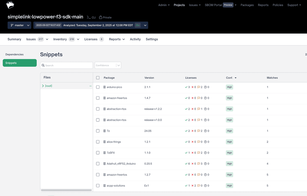
Task: Select the checkbox on the 7zSFX row
Action: [98, 153]
